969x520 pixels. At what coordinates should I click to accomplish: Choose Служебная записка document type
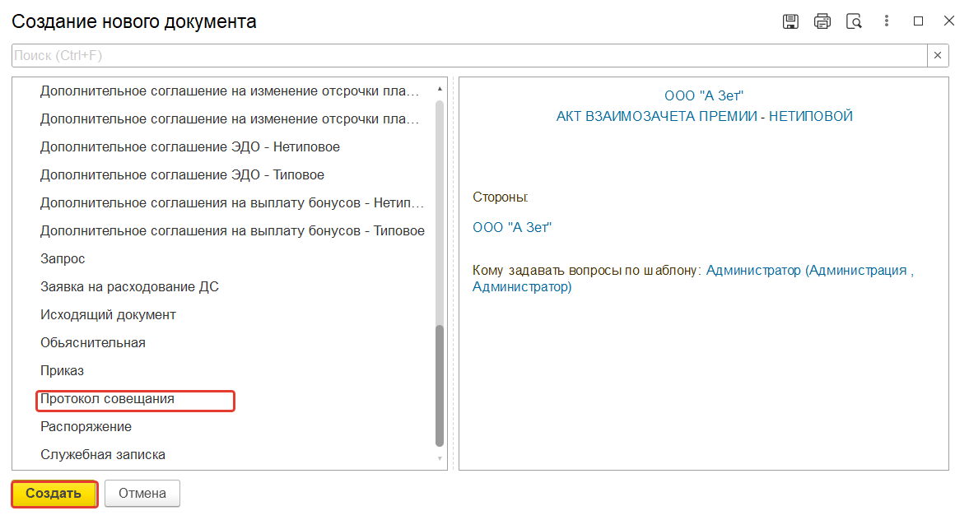(x=103, y=455)
